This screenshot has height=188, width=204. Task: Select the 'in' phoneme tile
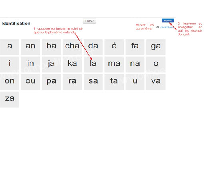tap(30, 64)
